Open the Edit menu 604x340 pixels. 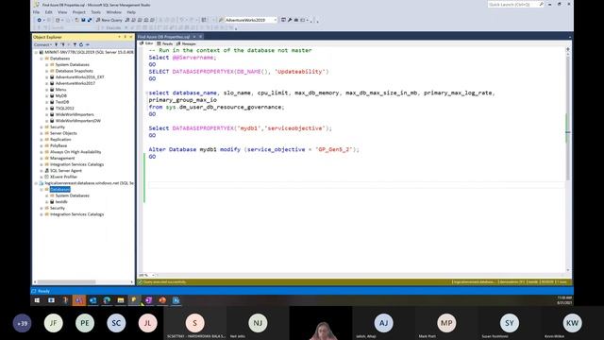(x=48, y=12)
